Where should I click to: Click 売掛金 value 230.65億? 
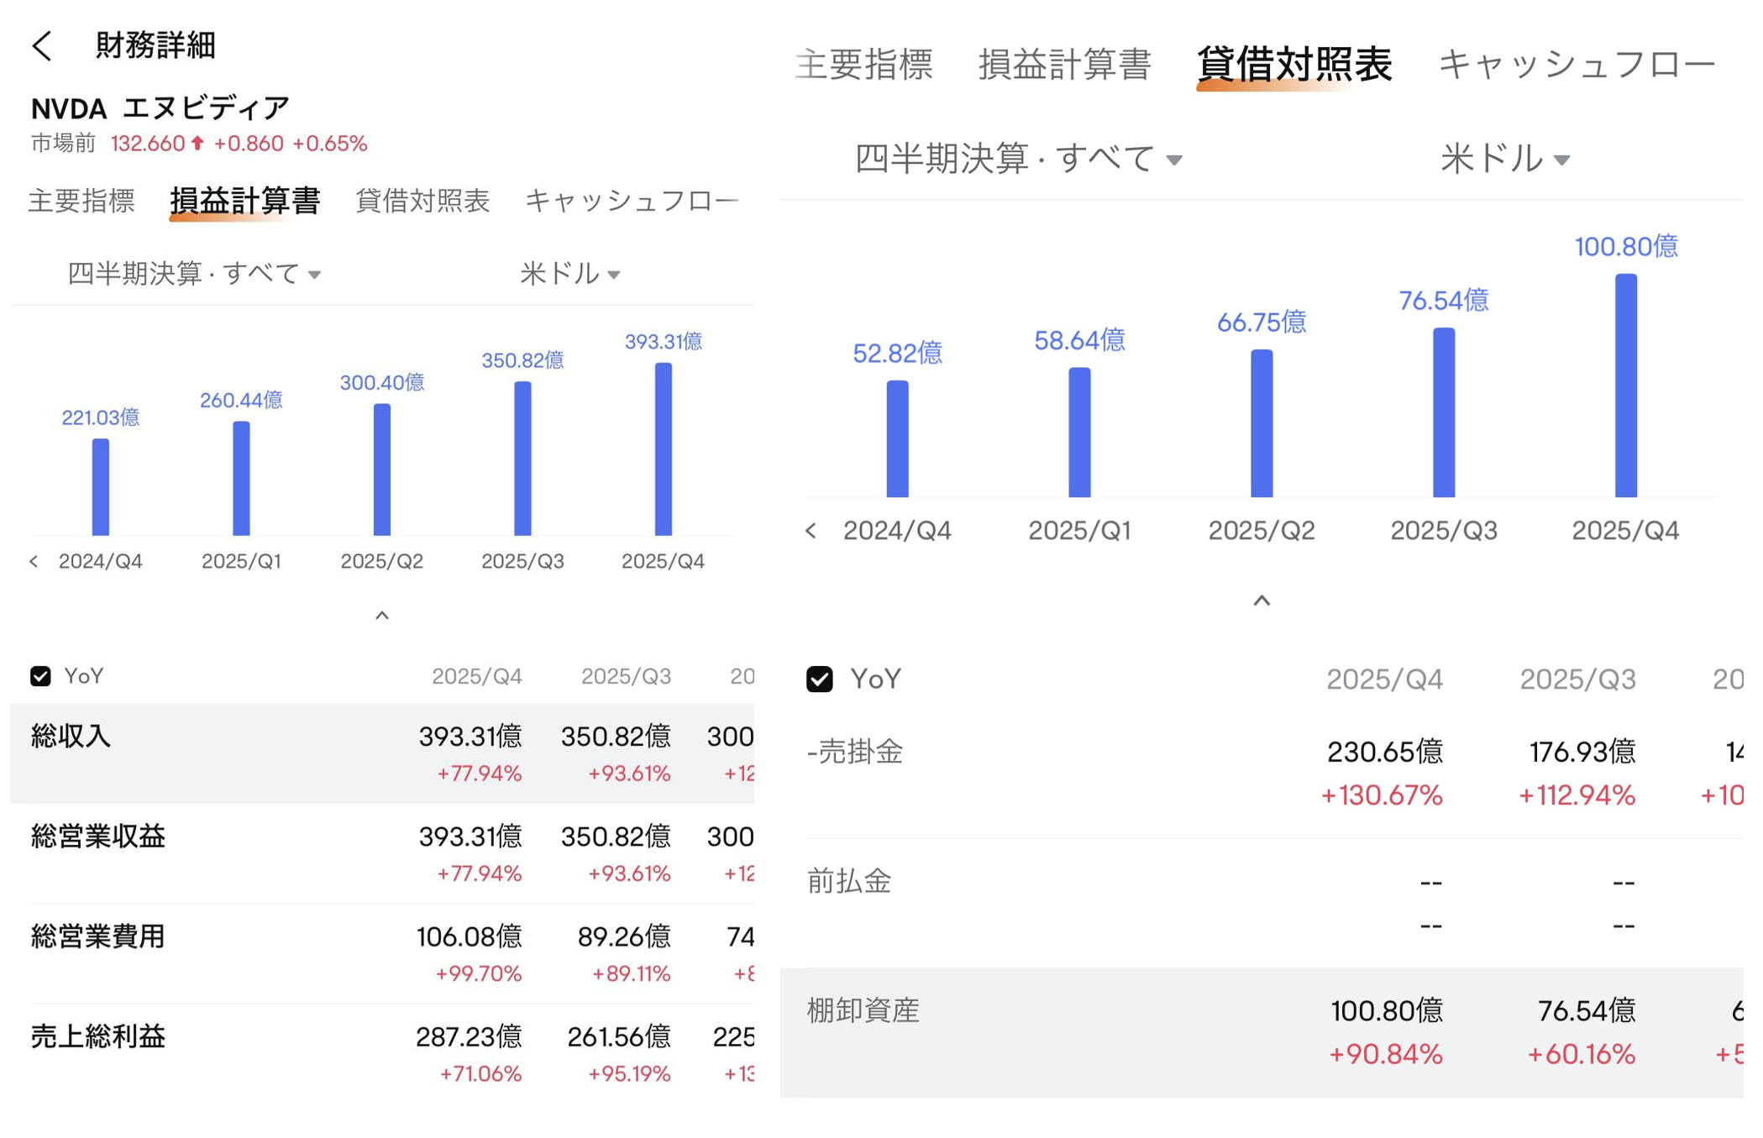[1385, 752]
